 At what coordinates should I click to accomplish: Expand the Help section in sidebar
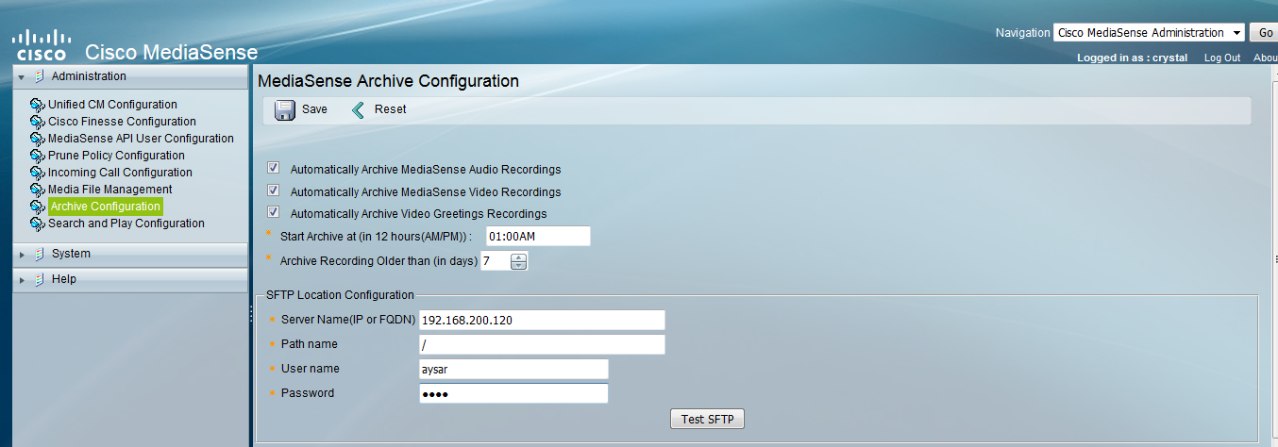click(22, 280)
